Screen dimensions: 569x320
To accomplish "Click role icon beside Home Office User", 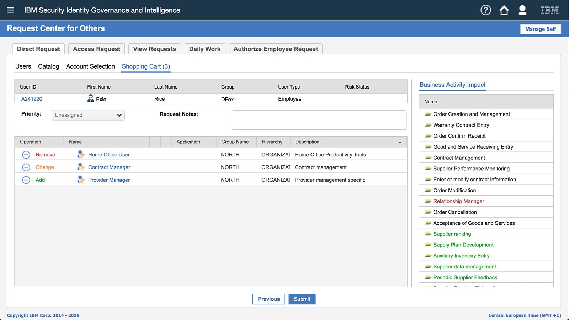I will click(81, 154).
